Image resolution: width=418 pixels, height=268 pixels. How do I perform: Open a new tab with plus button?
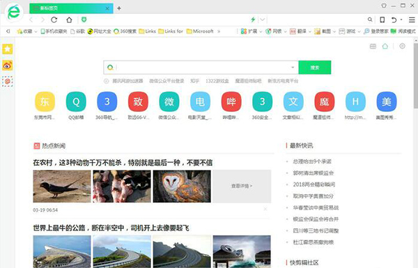click(119, 8)
